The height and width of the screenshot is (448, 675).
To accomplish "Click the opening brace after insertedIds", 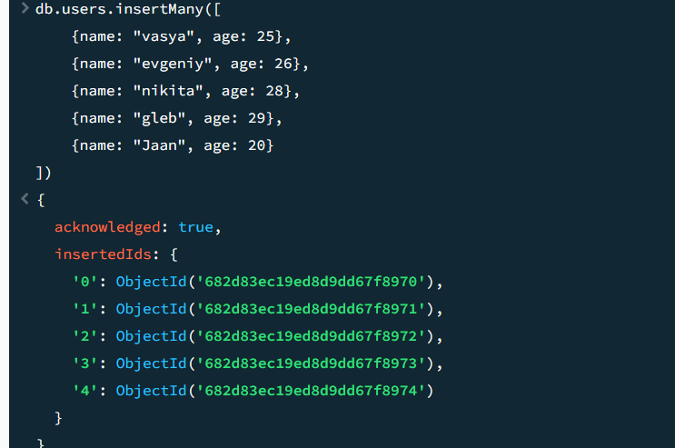I will [x=174, y=254].
